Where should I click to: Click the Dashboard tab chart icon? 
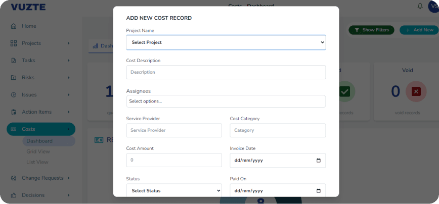coord(95,45)
